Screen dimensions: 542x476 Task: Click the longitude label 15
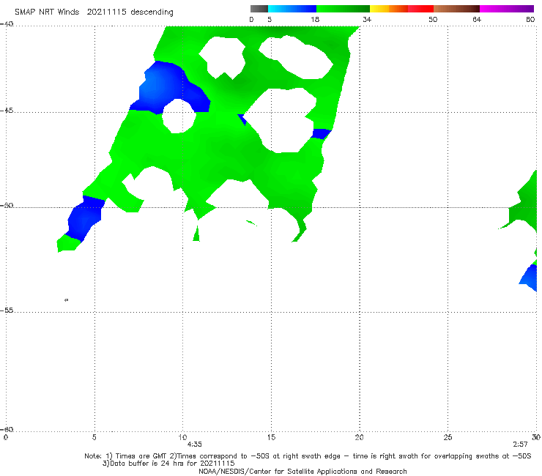click(x=271, y=437)
